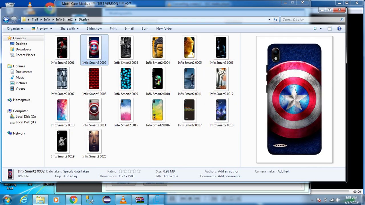This screenshot has width=365, height=205.
Task: Click the volume speaker tray icon
Action: pos(338,200)
